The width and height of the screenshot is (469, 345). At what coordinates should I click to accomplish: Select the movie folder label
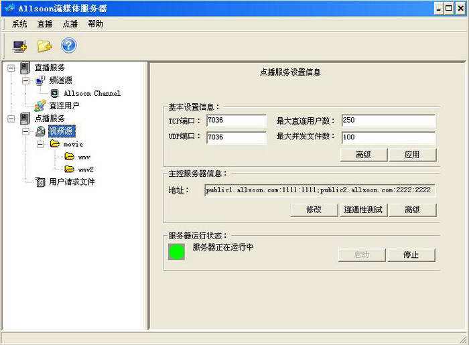pos(73,145)
